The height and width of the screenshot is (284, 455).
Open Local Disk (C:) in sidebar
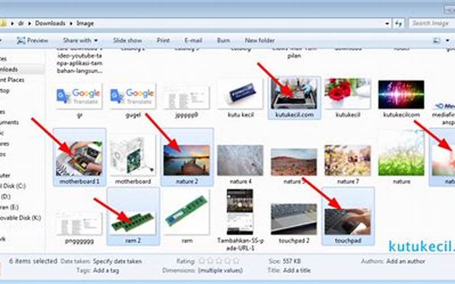click(x=13, y=186)
